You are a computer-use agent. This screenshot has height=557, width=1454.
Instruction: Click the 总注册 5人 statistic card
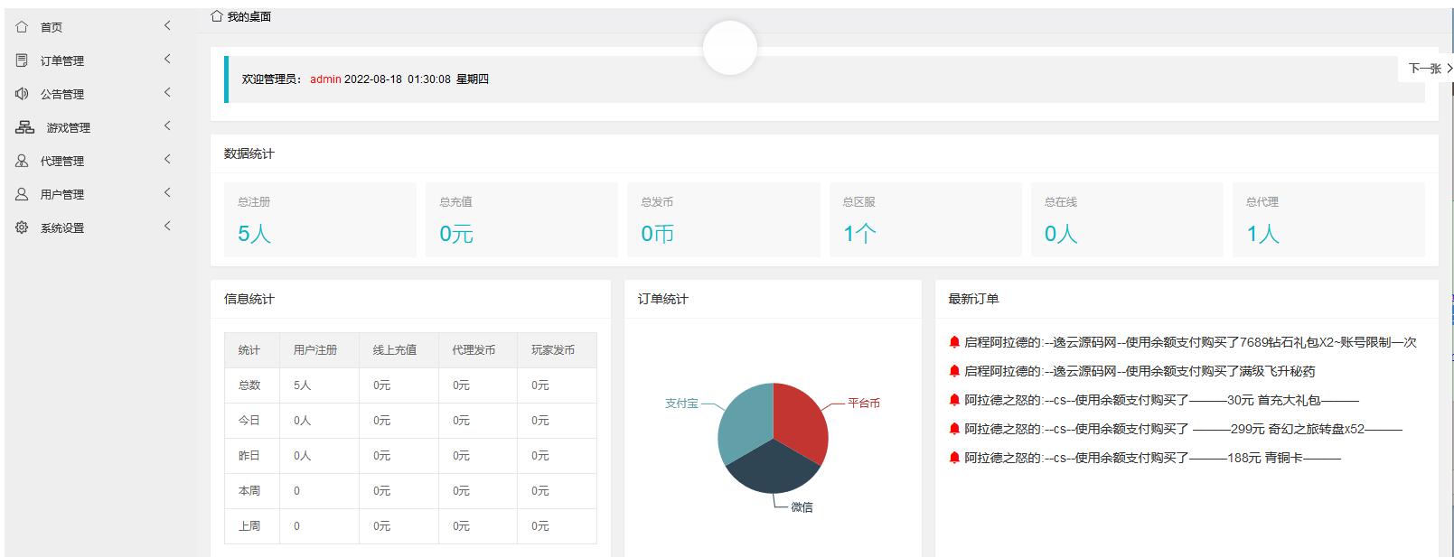point(320,219)
